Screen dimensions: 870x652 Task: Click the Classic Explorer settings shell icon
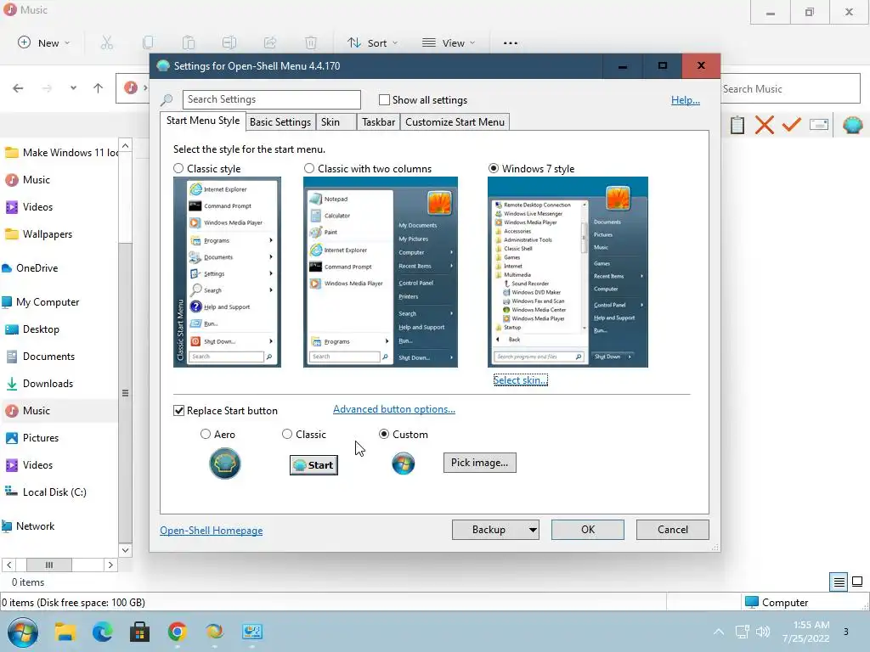[852, 125]
